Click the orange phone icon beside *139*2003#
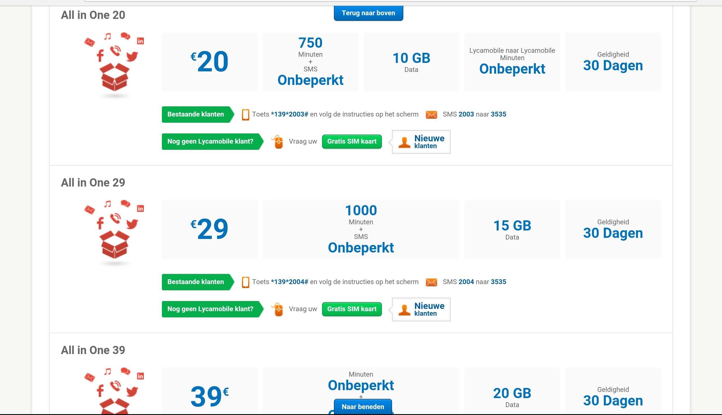722x415 pixels. pyautogui.click(x=245, y=115)
